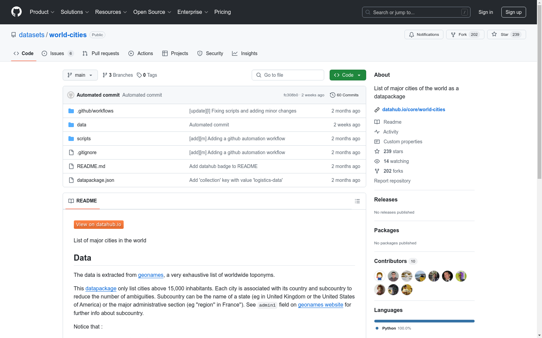This screenshot has width=542, height=338.
Task: Click the repository icon before datasets
Action: 14,35
